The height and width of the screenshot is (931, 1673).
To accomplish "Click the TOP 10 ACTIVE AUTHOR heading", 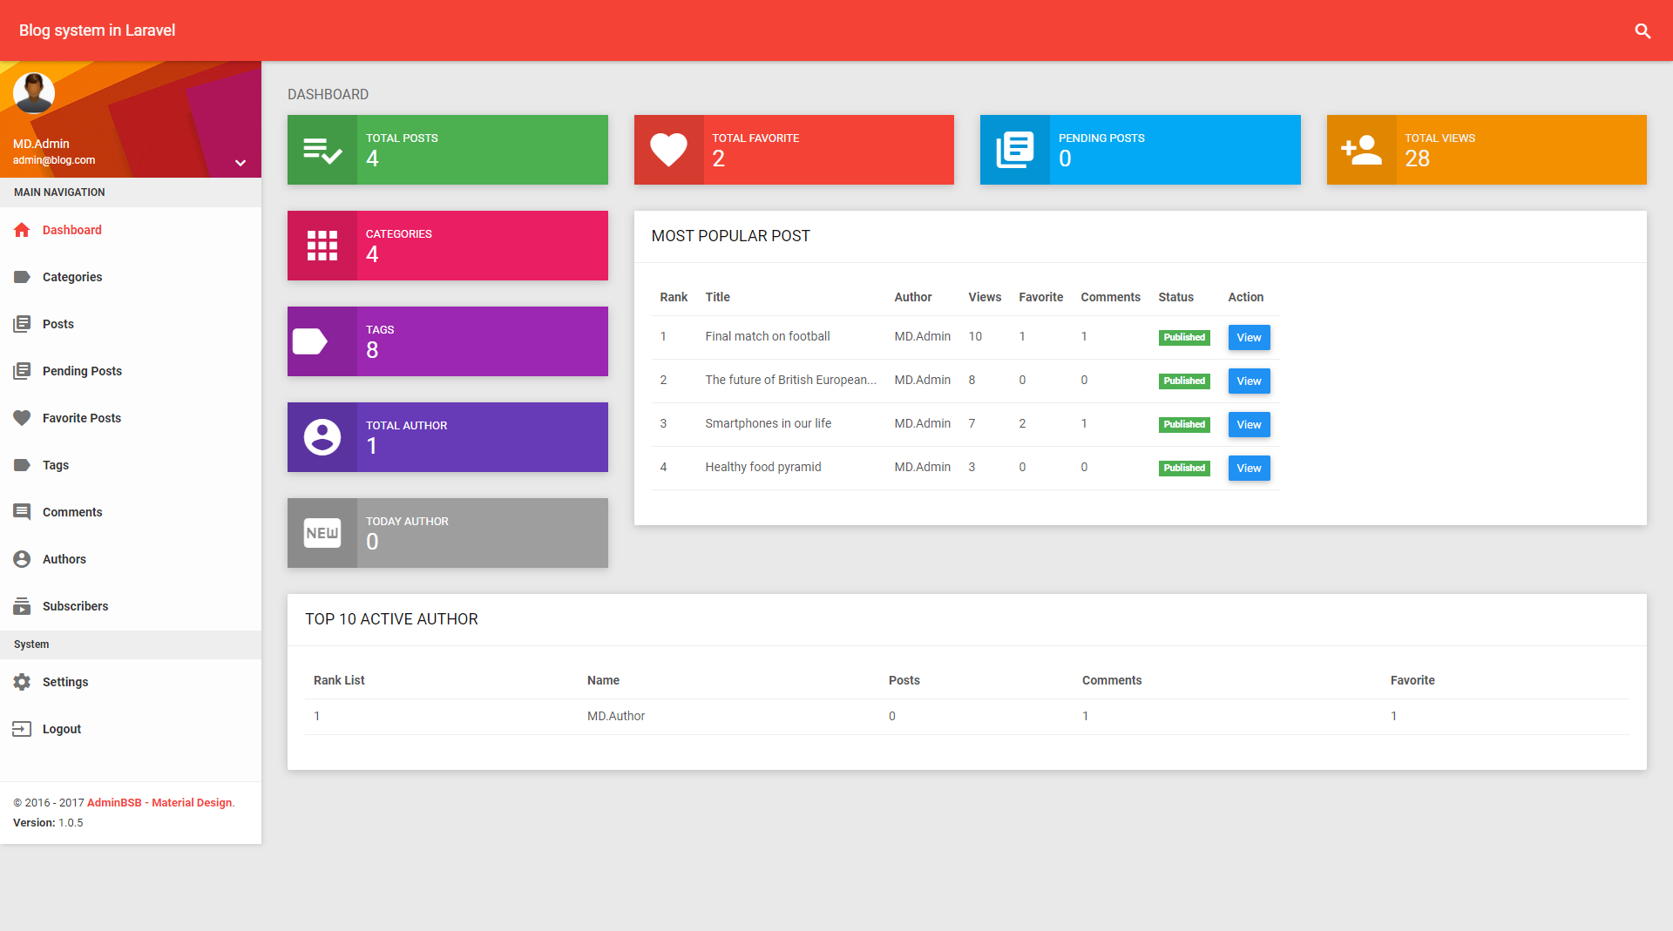I will [391, 619].
